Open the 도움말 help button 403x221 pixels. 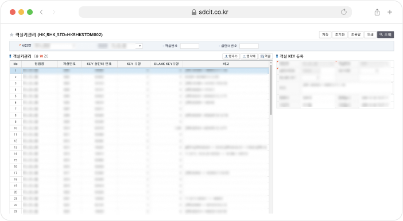pyautogui.click(x=356, y=34)
